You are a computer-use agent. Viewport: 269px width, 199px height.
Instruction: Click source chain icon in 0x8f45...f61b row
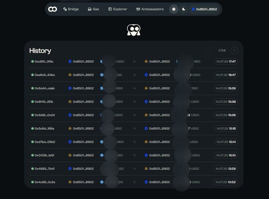point(70,101)
